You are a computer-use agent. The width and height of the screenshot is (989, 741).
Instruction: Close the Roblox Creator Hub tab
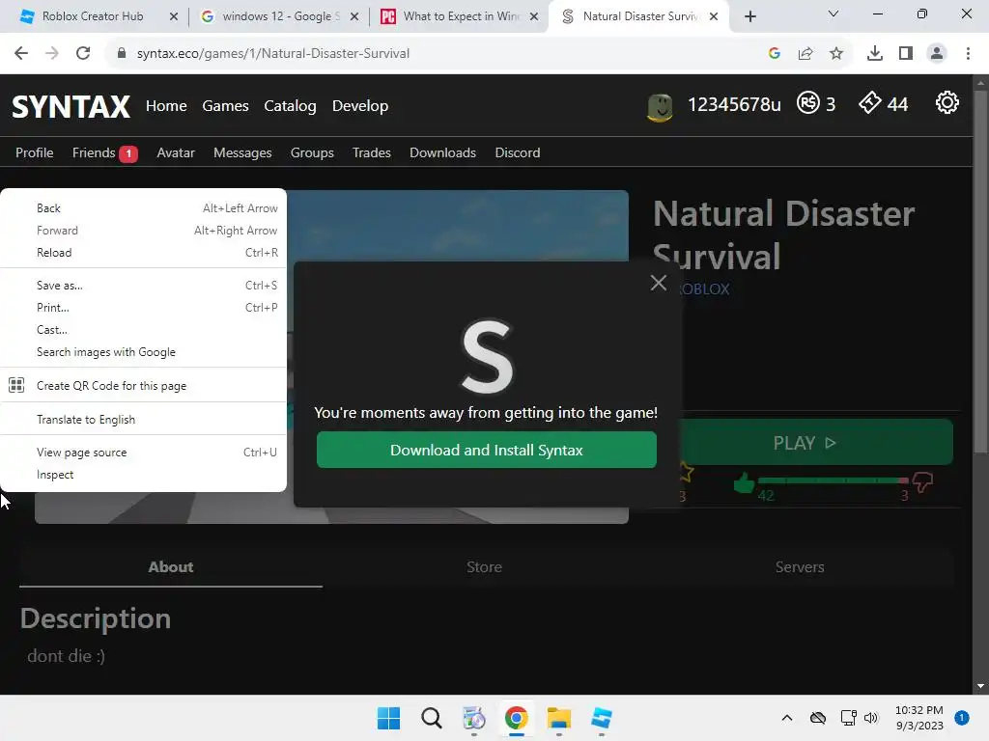point(174,16)
